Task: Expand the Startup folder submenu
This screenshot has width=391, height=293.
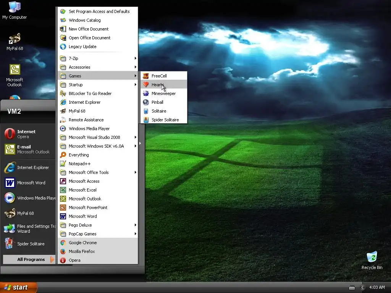Action: pyautogui.click(x=98, y=85)
